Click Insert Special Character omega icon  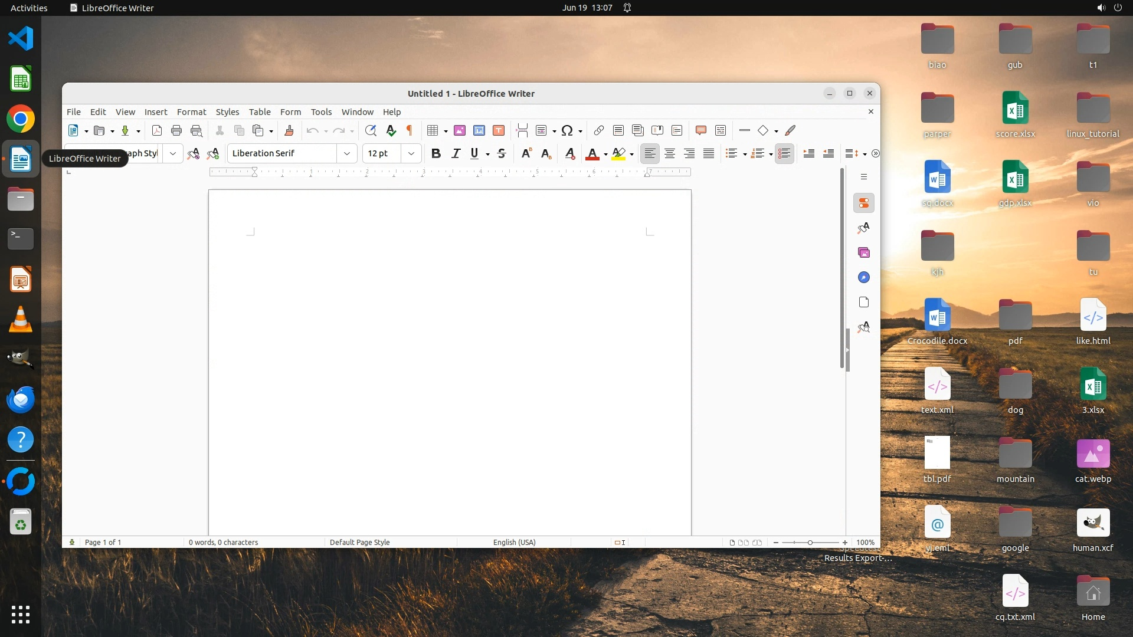567,131
